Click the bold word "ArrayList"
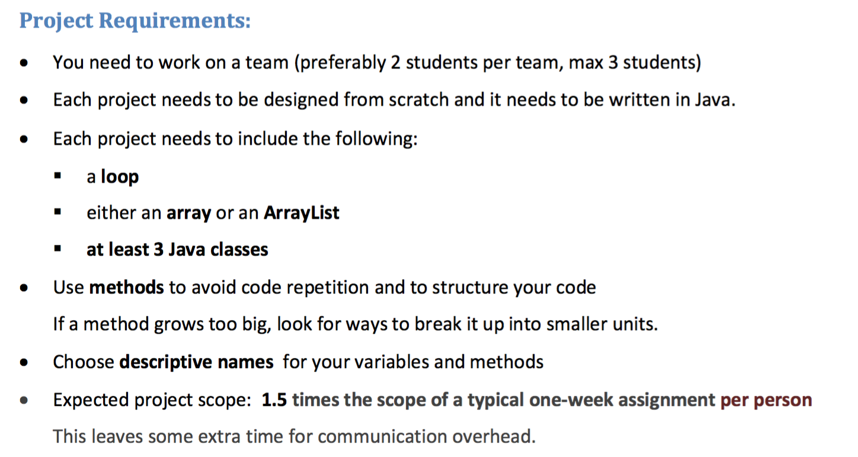Viewport: 858px width, 457px height. pos(302,213)
